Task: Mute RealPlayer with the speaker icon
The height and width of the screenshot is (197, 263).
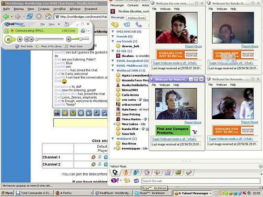Action: click(x=68, y=39)
